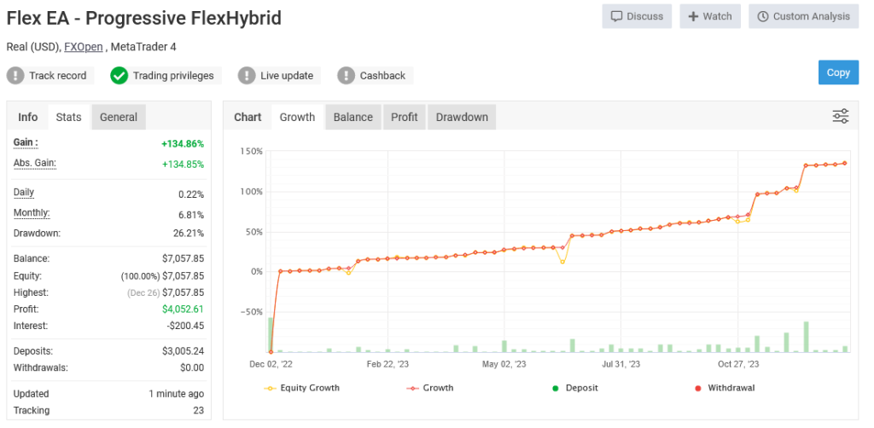Click the Gain label in stats
874x428 pixels.
pyautogui.click(x=26, y=142)
